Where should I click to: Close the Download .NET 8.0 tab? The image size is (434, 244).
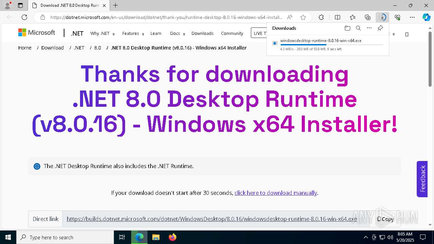(x=104, y=5)
